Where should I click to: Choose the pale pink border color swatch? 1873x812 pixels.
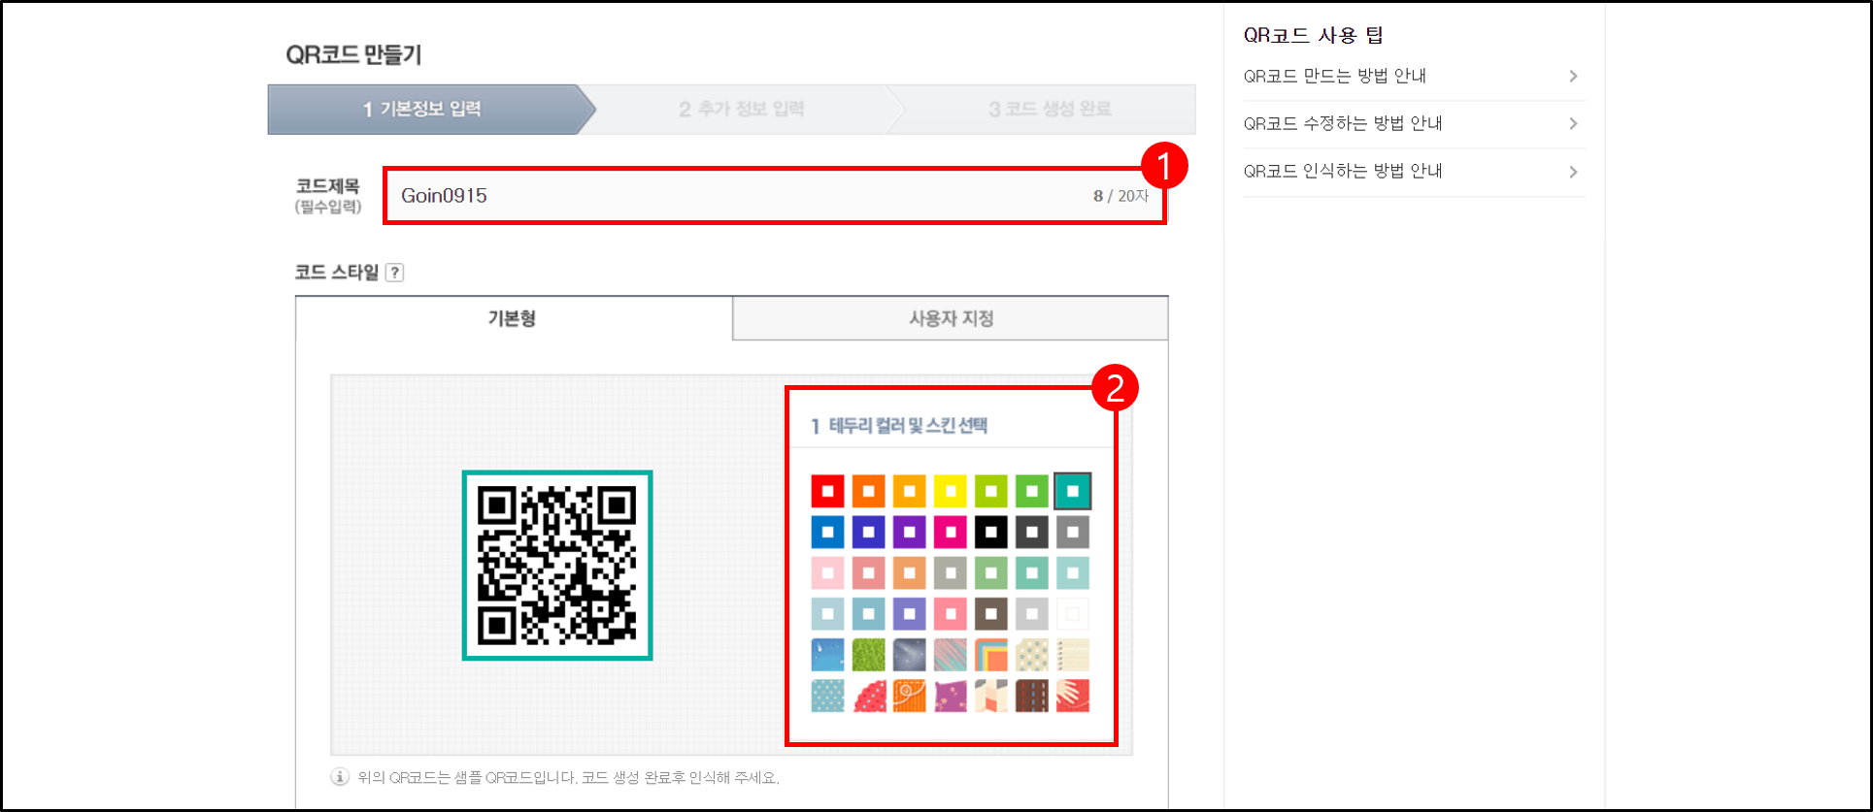(x=828, y=572)
